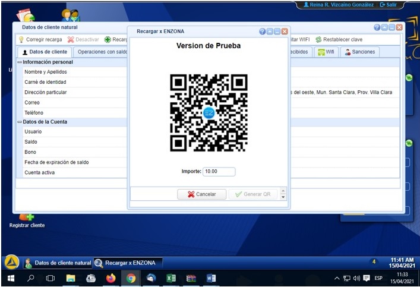Click the down arrow beside Generar QR
The height and width of the screenshot is (287, 420).
pyautogui.click(x=283, y=197)
